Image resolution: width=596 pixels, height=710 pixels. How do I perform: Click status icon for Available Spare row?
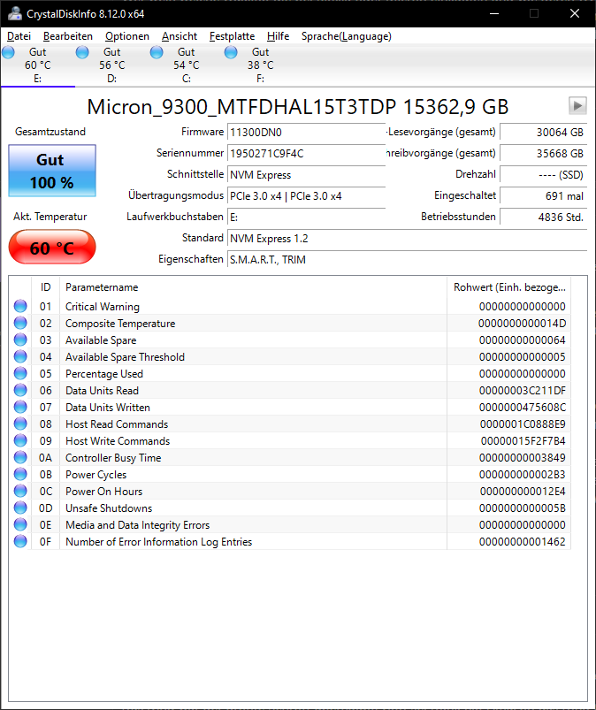tap(20, 340)
